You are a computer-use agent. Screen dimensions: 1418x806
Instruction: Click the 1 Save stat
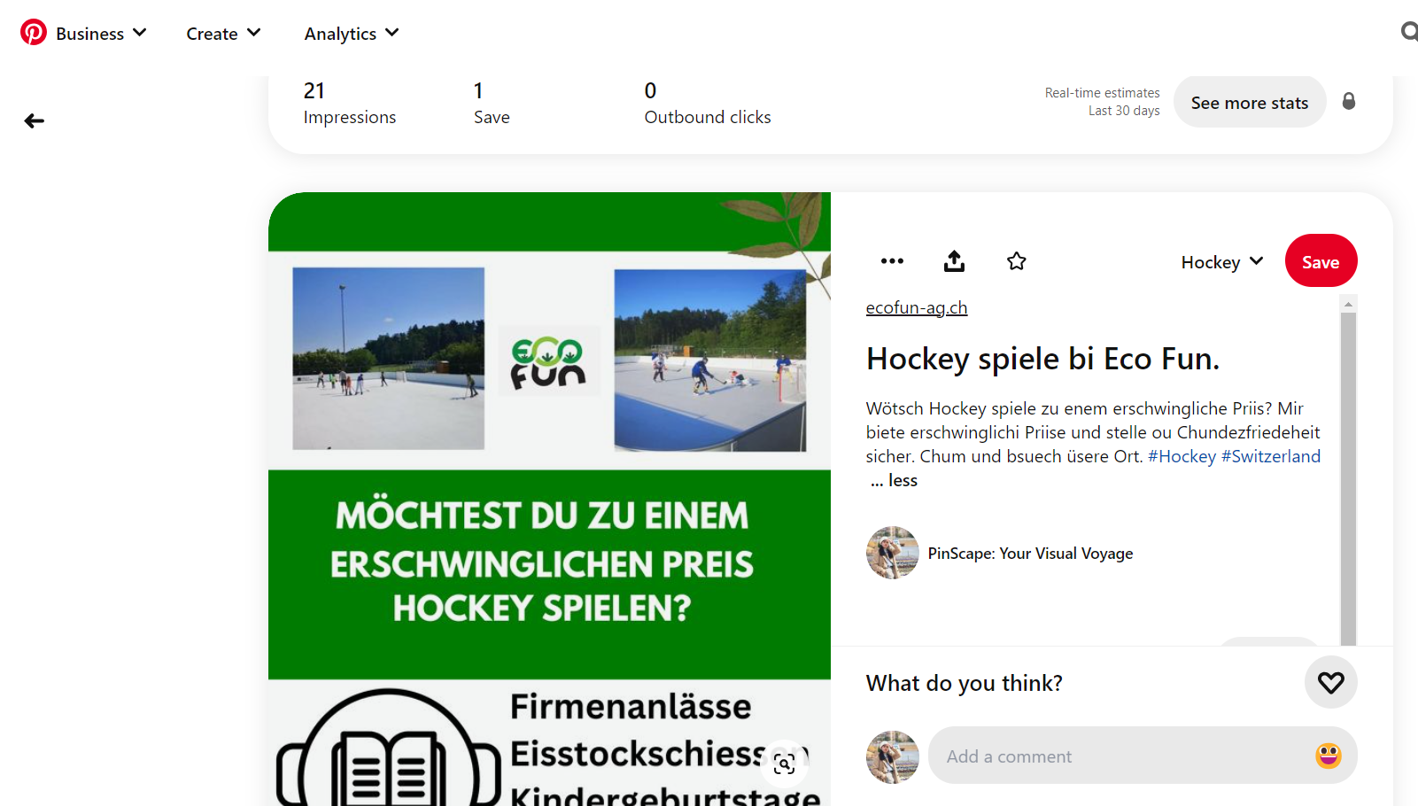[x=492, y=104]
